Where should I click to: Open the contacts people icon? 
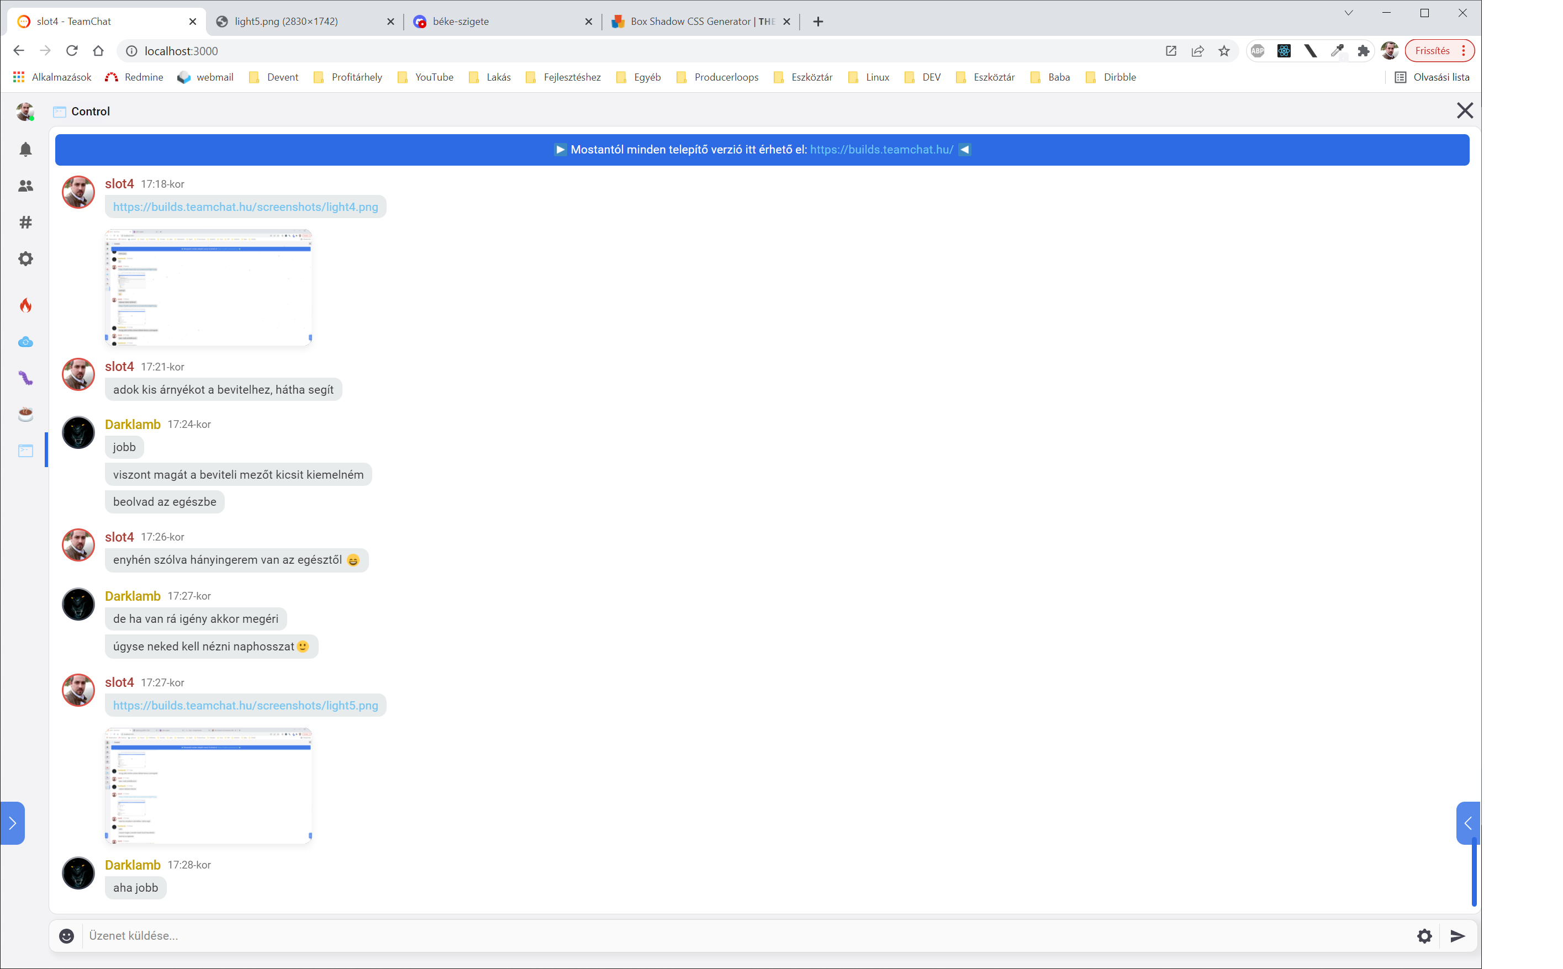point(25,186)
